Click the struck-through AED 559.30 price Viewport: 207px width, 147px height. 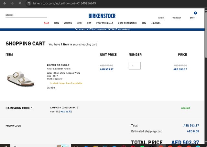click(180, 65)
